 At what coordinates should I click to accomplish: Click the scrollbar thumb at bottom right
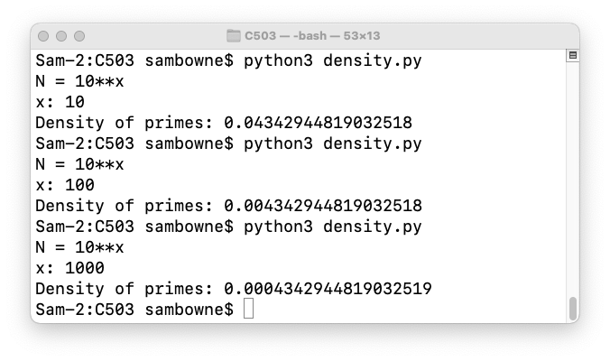tap(572, 308)
